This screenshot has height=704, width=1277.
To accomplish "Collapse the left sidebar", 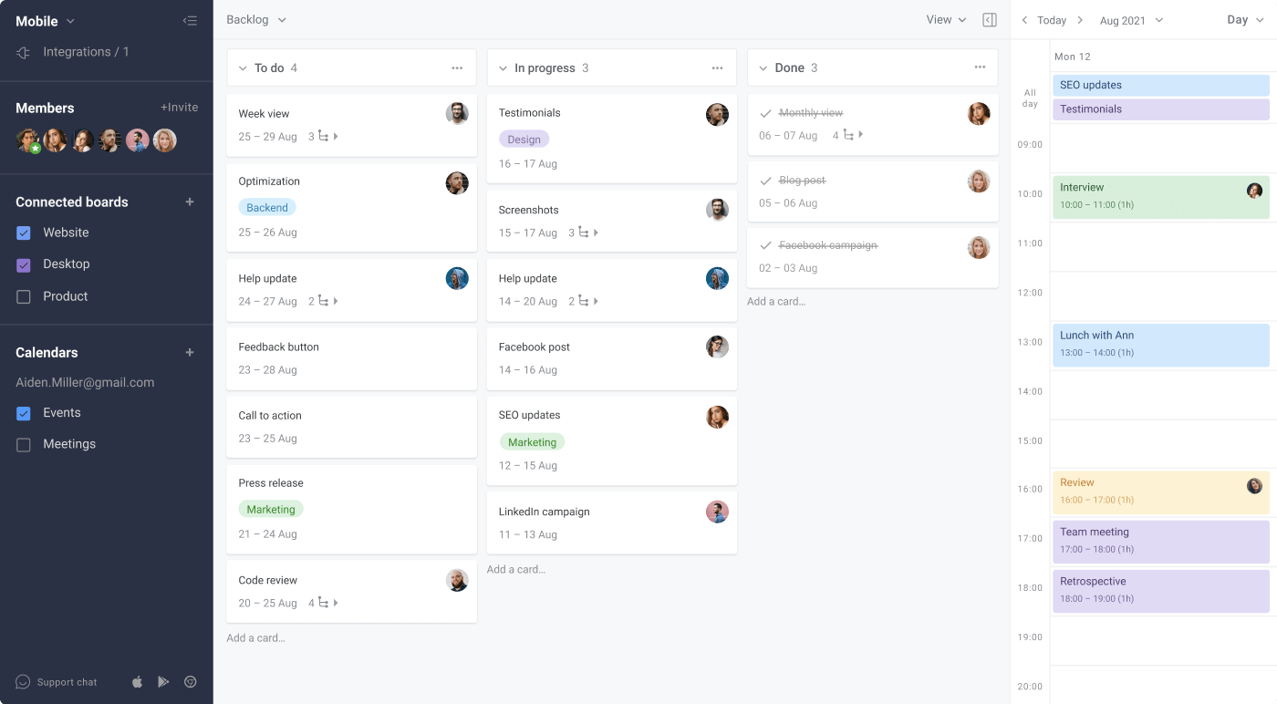I will 190,20.
